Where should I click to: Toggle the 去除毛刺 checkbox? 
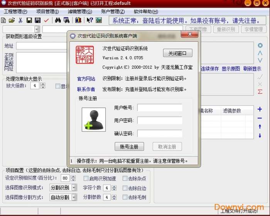tap(125, 197)
